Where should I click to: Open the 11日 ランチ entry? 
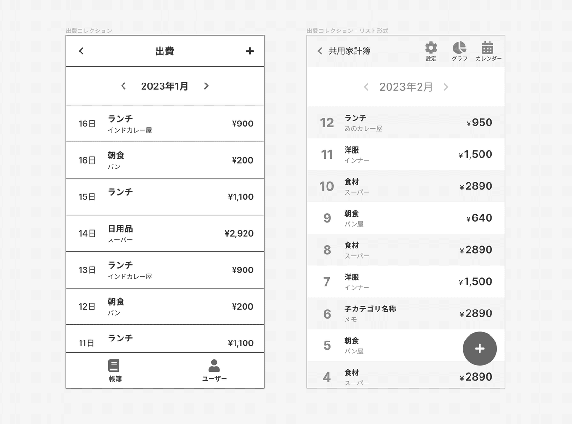tap(165, 339)
